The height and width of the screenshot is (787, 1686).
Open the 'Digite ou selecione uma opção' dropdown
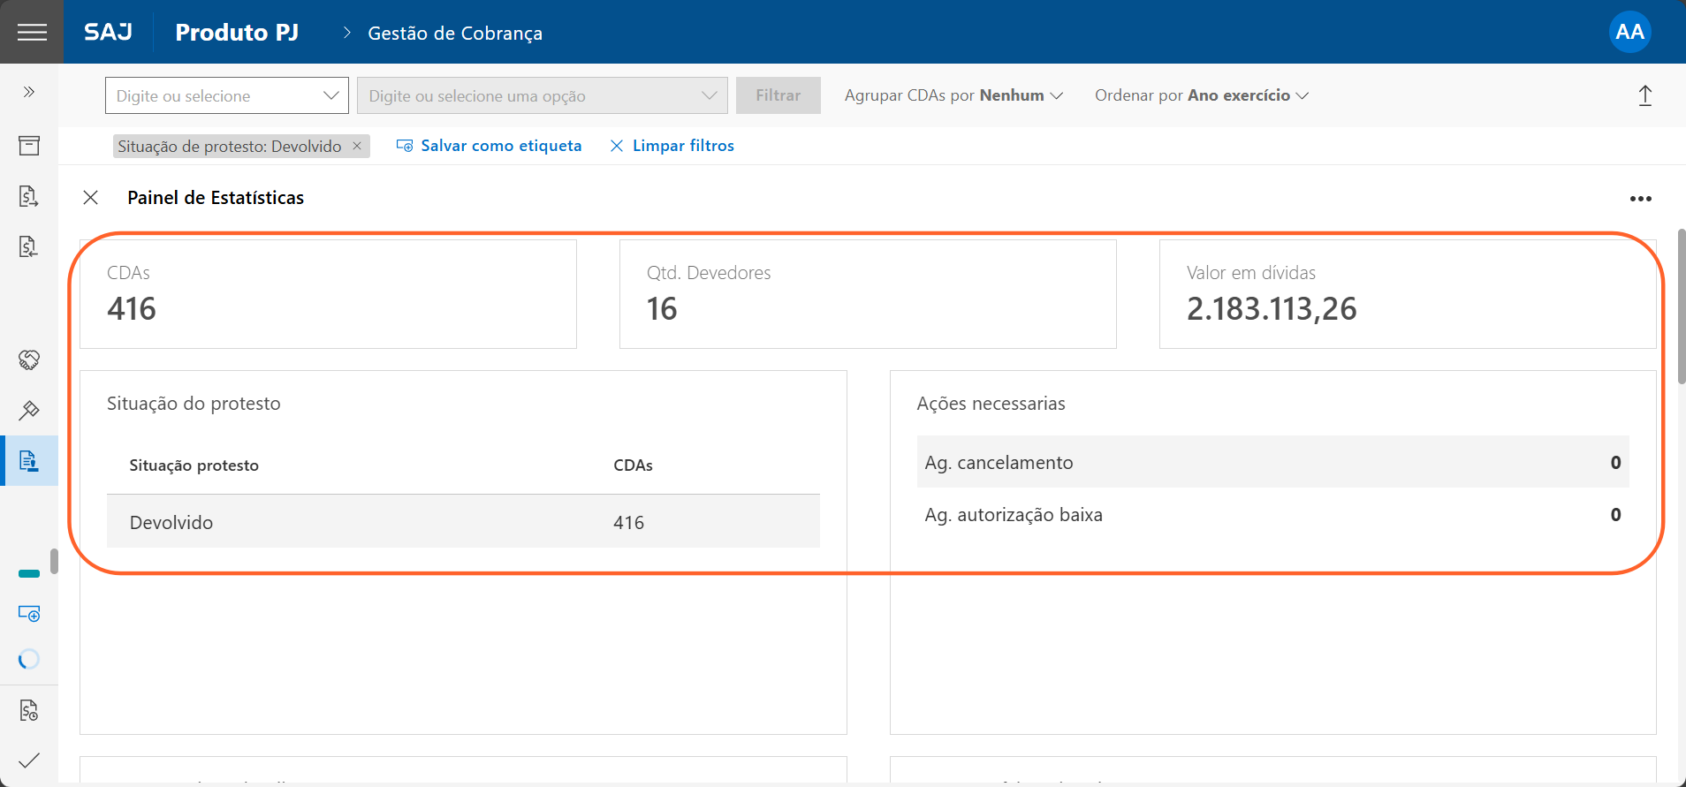[543, 95]
